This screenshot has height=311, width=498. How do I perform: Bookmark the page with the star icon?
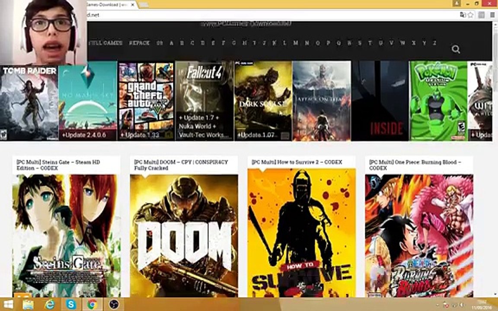pos(470,15)
